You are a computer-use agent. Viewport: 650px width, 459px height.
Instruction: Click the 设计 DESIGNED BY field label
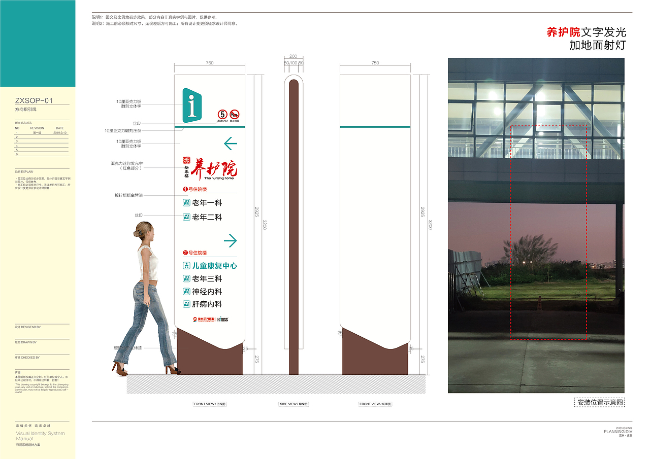click(28, 327)
